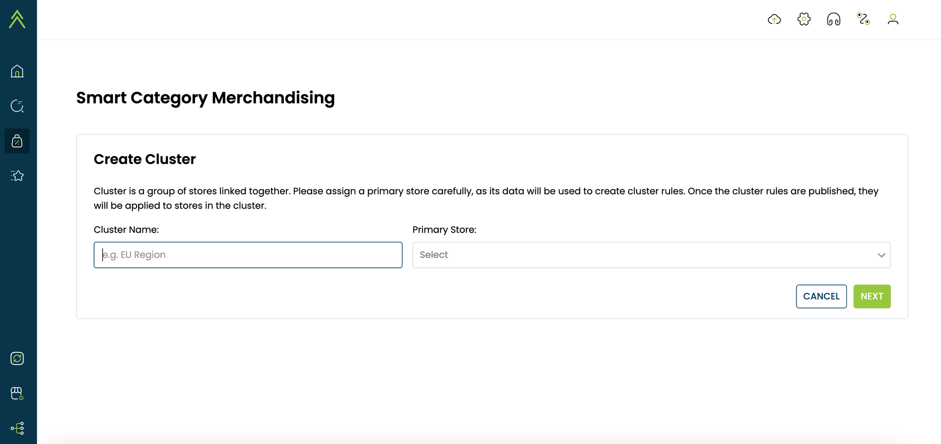The width and height of the screenshot is (941, 444).
Task: Focus the Cluster Name input field
Action: point(248,255)
